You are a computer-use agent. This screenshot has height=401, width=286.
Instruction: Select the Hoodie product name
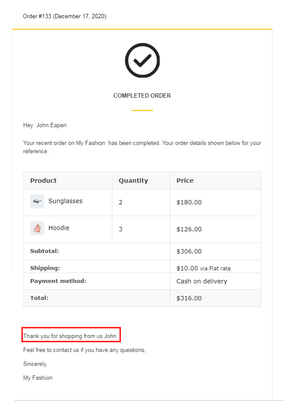[59, 228]
